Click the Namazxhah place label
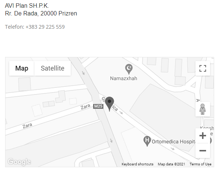Screen dimensions: 220x172 (124, 78)
